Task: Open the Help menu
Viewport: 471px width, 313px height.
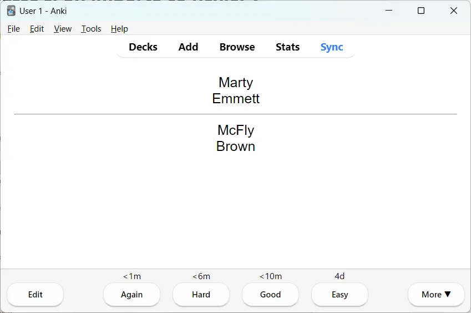Action: [x=119, y=29]
